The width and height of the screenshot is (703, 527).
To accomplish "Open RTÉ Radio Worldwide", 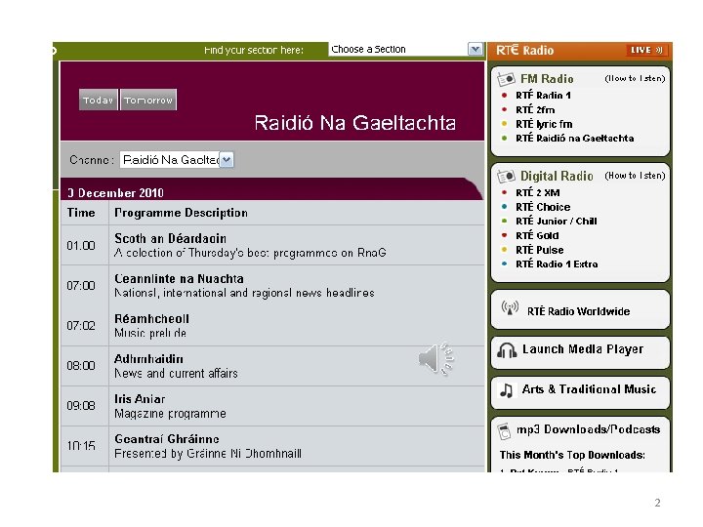I will [578, 311].
